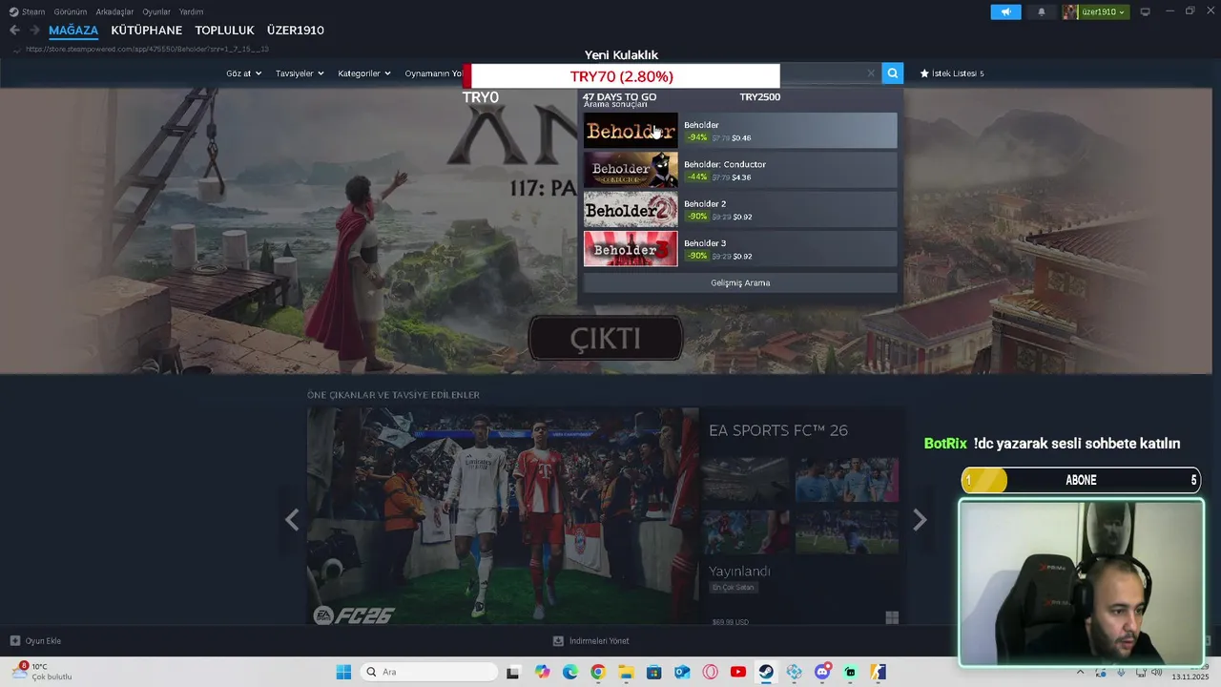
Task: Open the ÜZER1910 profile tab
Action: coord(296,31)
